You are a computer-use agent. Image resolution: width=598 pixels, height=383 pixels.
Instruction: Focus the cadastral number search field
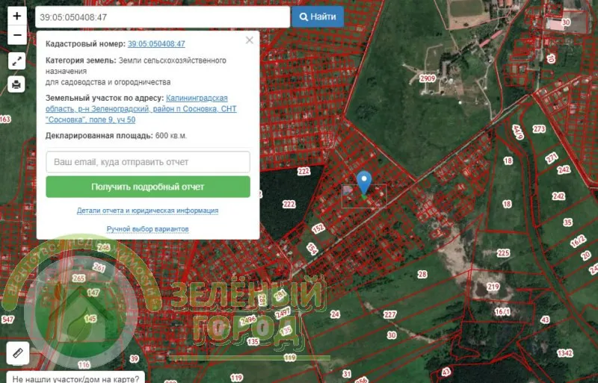[162, 17]
